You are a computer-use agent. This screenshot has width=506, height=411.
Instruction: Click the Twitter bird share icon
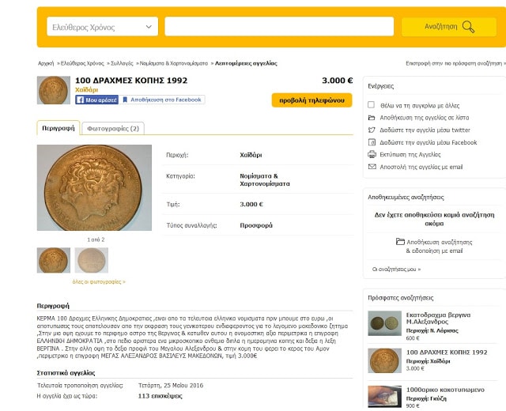[x=372, y=130]
